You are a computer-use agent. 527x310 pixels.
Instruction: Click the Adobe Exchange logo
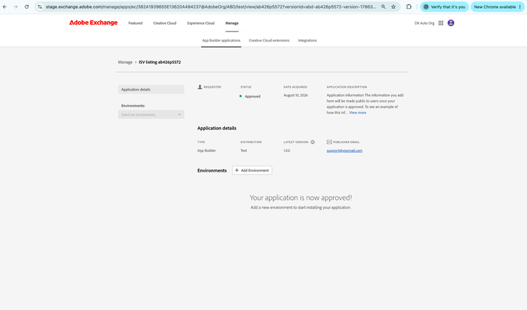pos(93,23)
